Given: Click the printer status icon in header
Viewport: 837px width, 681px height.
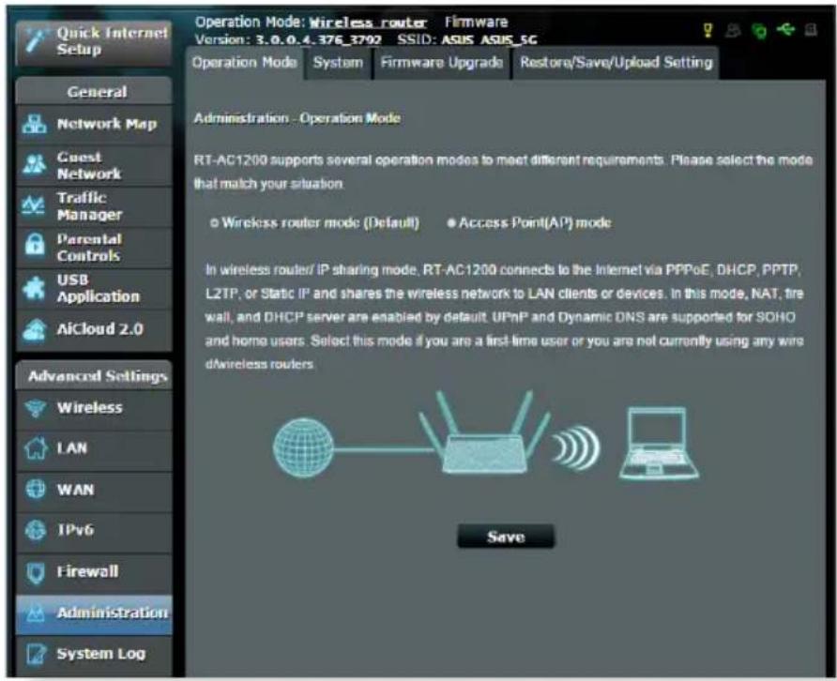Looking at the screenshot, I should point(811,30).
